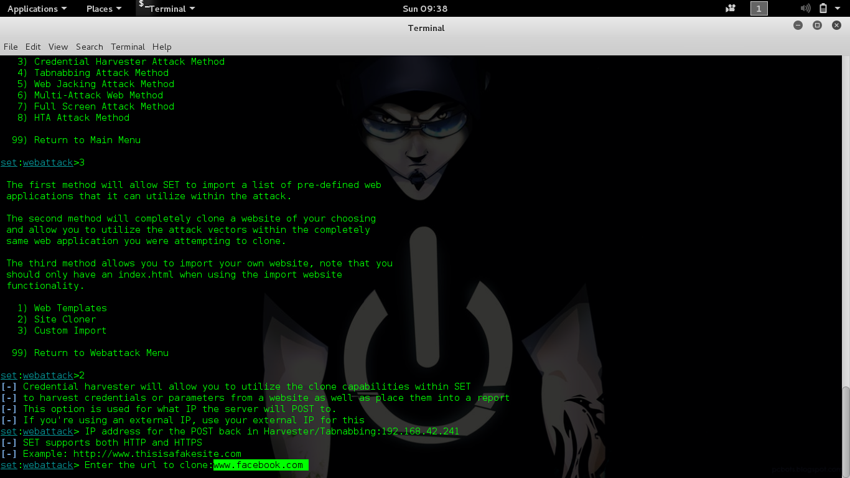Minimize the Terminal window
The width and height of the screenshot is (850, 478).
798,26
